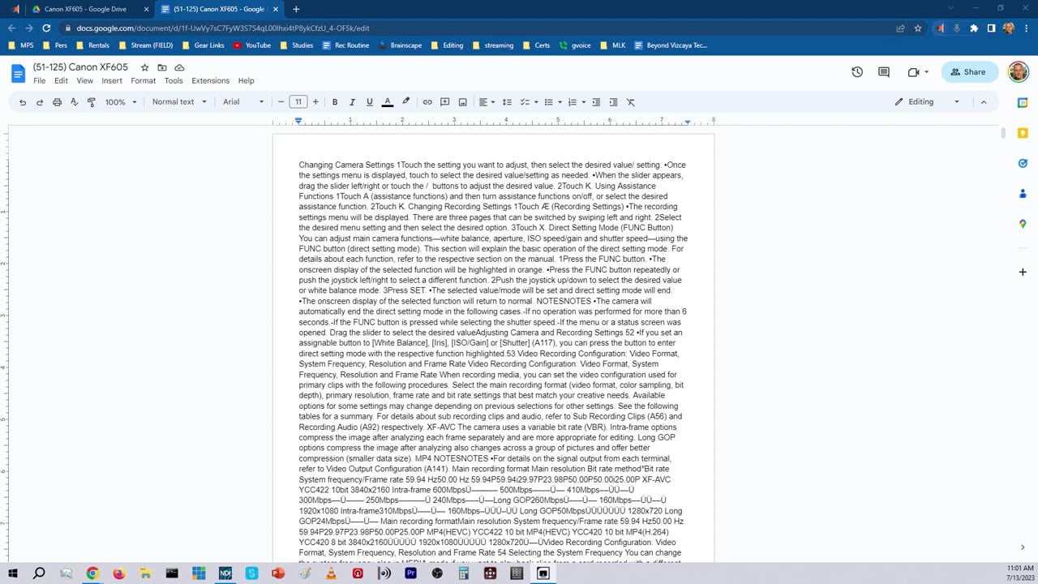Viewport: 1038px width, 584px height.
Task: Print the document
Action: pyautogui.click(x=57, y=102)
